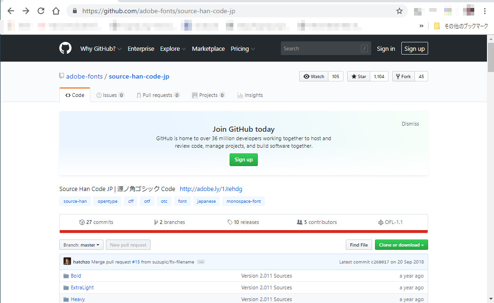Click the page scroll-down arrow
This screenshot has height=303, width=494.
click(491, 299)
